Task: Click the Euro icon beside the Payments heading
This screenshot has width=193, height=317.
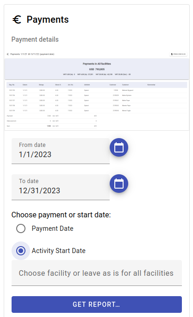Action: pyautogui.click(x=17, y=19)
